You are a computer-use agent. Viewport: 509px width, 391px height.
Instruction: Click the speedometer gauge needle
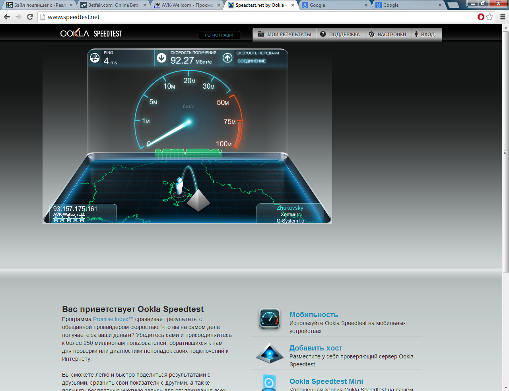pyautogui.click(x=169, y=133)
